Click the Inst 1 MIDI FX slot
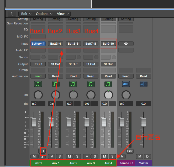Image resolution: width=174 pixels, height=167 pixels. 38,36
